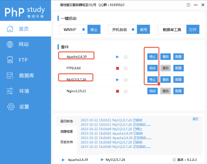Click the greyed 重启 button for FTP0.9.60
Screen dimensions: 207x164
coord(165,68)
